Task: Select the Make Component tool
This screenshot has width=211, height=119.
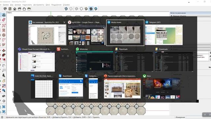Action: coord(4,15)
